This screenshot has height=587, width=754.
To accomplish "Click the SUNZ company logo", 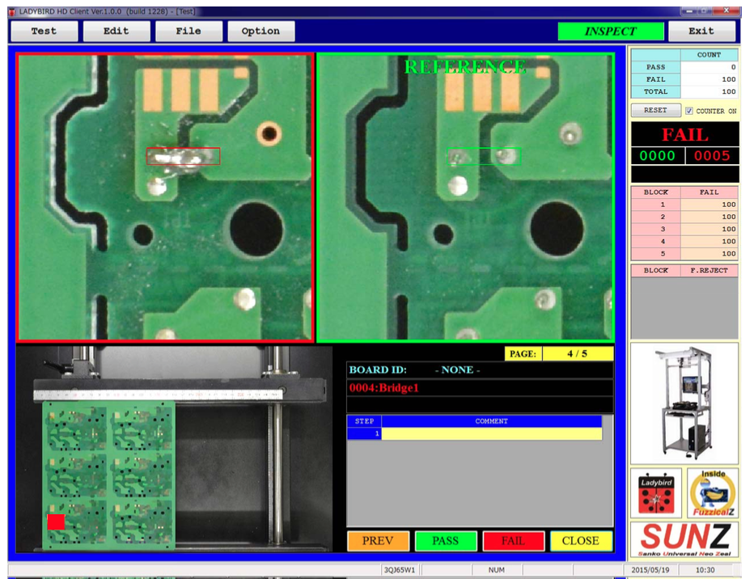I will [x=684, y=539].
